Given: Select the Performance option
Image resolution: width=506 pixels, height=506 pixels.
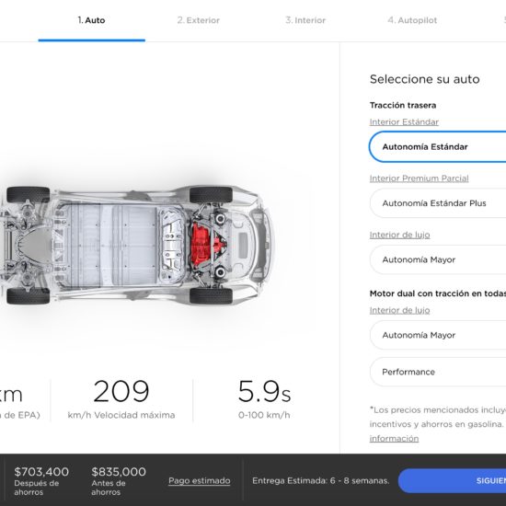Looking at the screenshot, I should coord(438,372).
